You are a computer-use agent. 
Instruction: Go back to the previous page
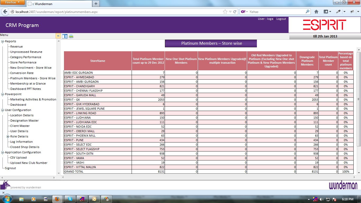[x=5, y=12]
